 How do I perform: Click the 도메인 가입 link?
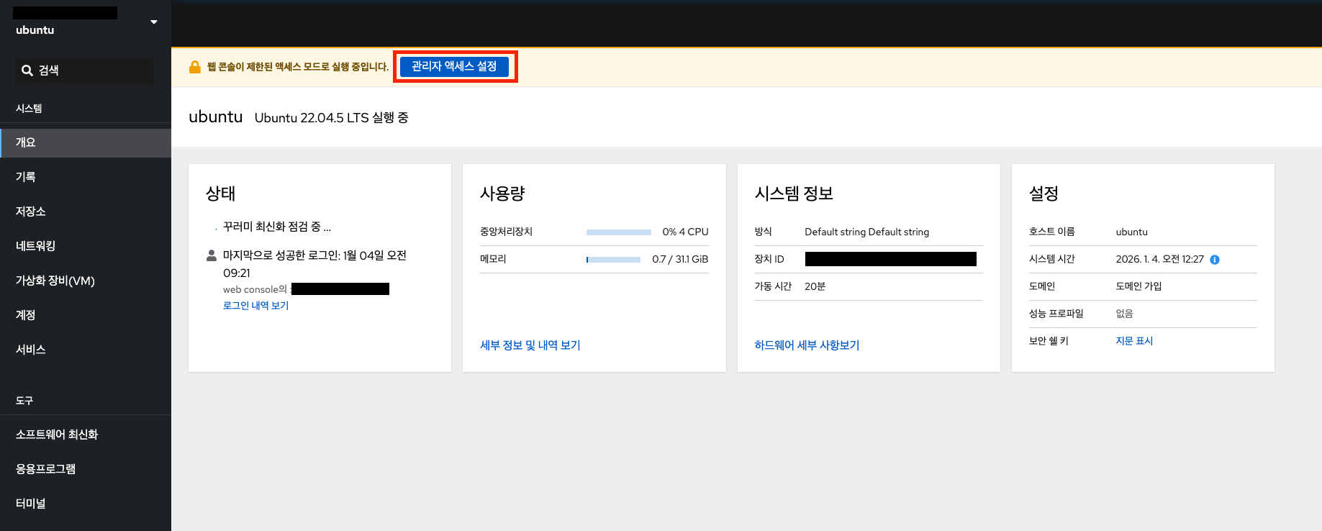point(1138,286)
